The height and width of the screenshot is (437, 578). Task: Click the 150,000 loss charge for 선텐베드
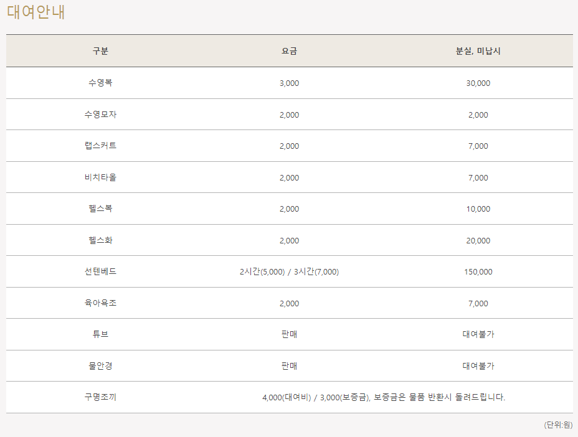pyautogui.click(x=478, y=272)
